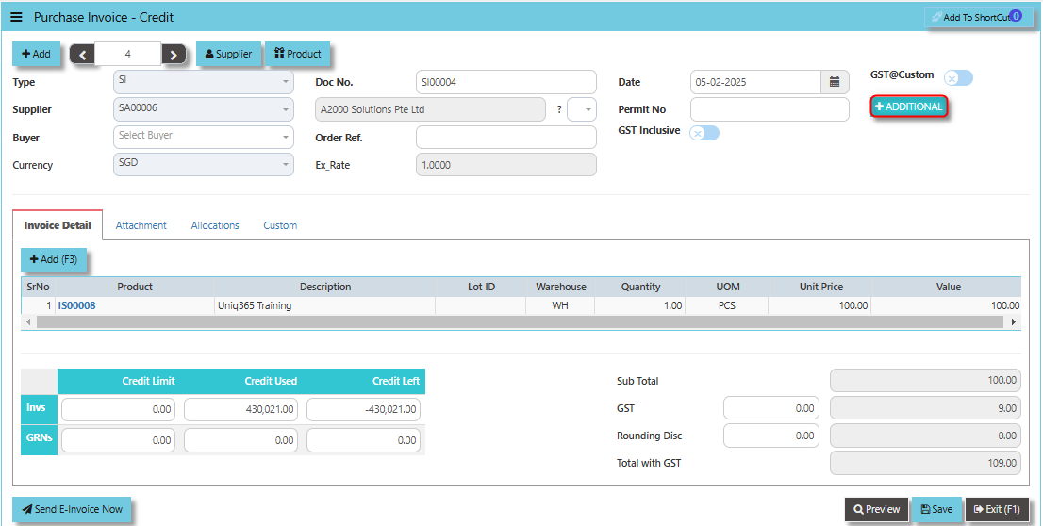
Task: Click the Ex_Rate field
Action: click(x=506, y=165)
